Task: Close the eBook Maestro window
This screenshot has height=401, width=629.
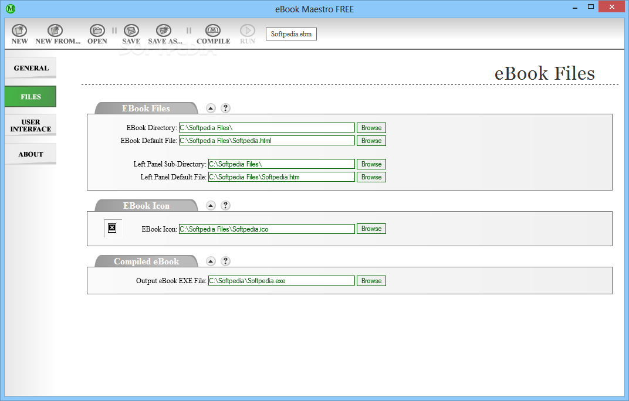Action: [612, 7]
